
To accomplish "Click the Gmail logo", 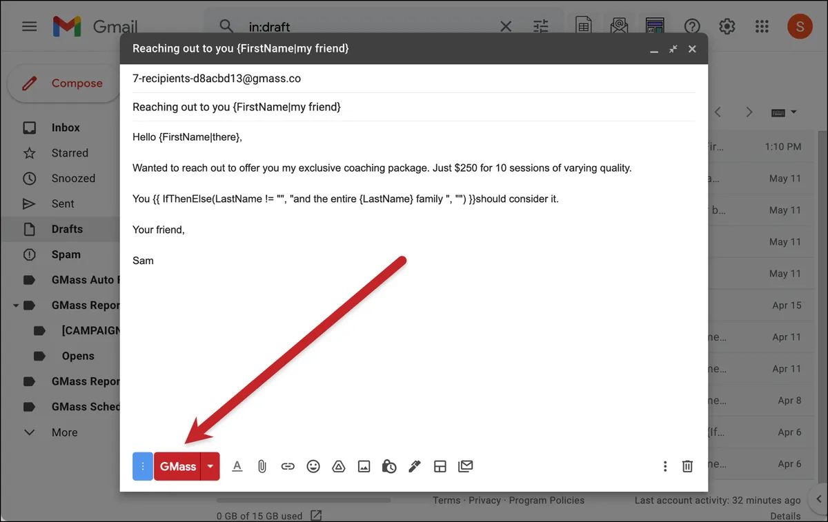I will 95,27.
